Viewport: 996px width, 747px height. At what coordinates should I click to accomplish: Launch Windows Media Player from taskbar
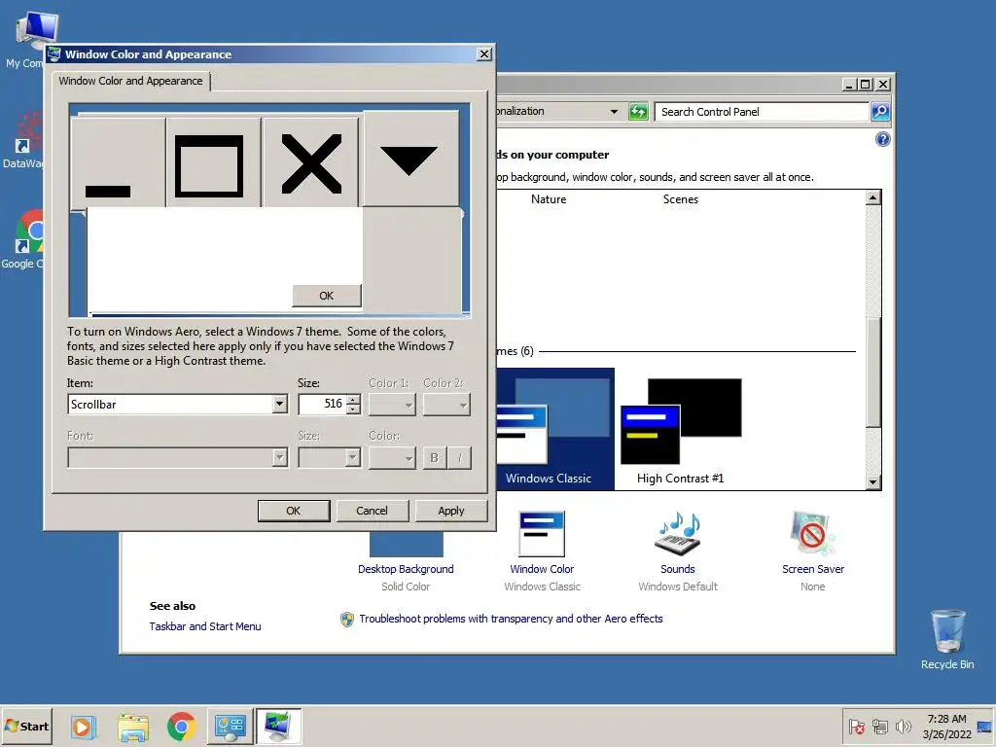click(x=83, y=727)
